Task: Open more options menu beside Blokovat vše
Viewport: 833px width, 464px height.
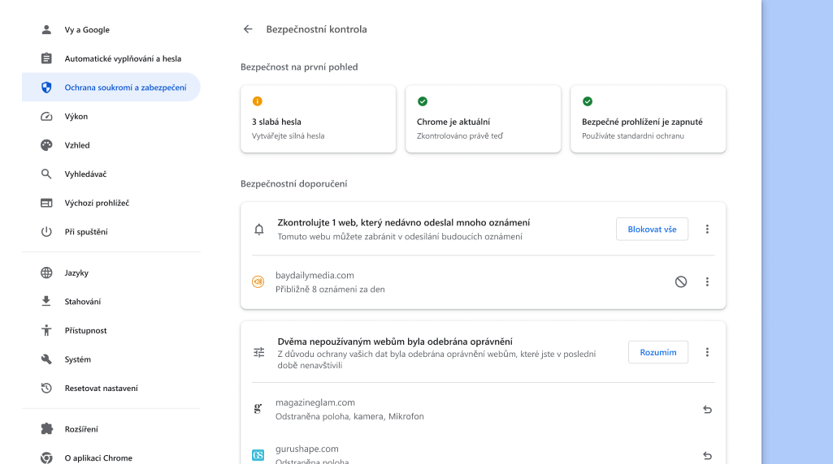Action: pyautogui.click(x=706, y=229)
